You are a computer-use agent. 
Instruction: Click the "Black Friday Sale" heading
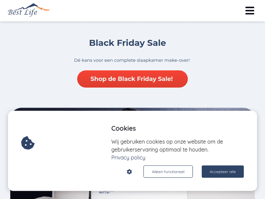pos(128,43)
